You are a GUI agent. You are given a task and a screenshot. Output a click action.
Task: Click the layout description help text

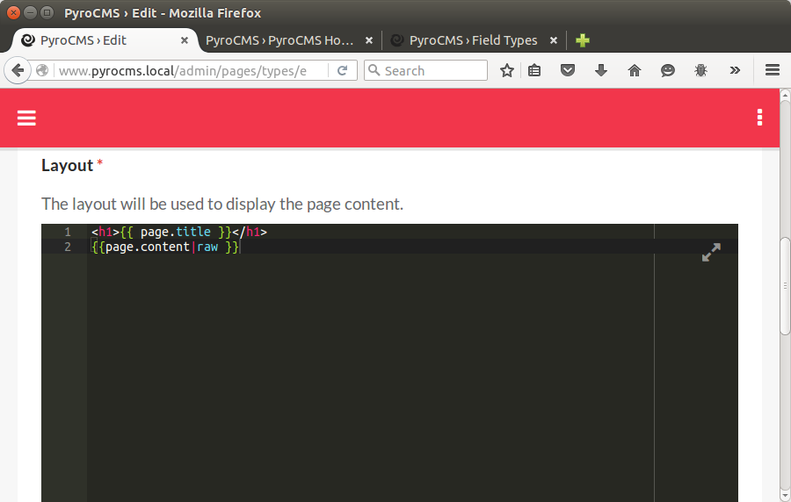pos(222,204)
